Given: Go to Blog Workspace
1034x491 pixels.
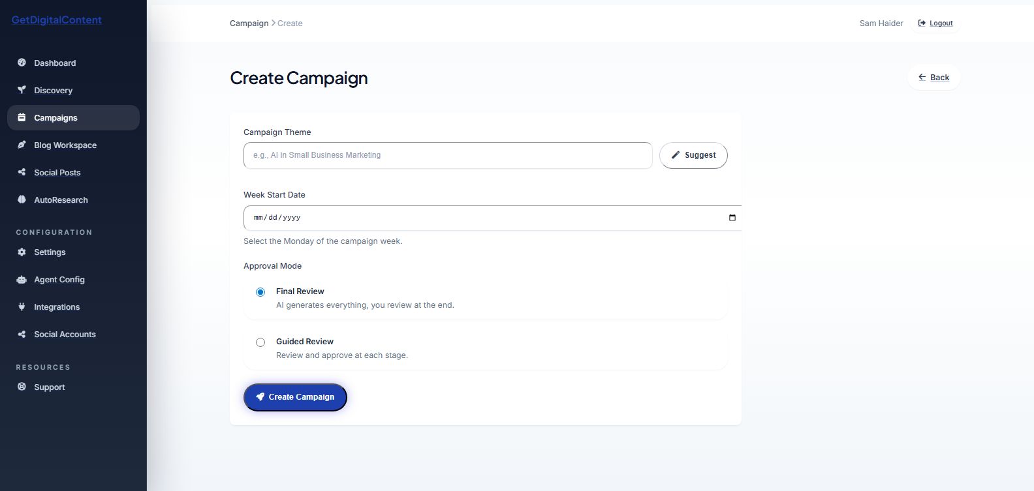Looking at the screenshot, I should pos(73,145).
